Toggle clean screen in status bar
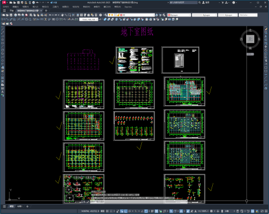269x214 pixels. [262, 211]
